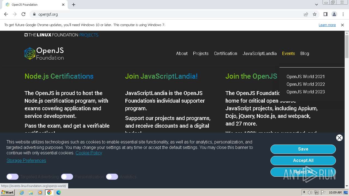Open the JavaScriptLandia menu item
The height and width of the screenshot is (196, 349).
tap(260, 54)
